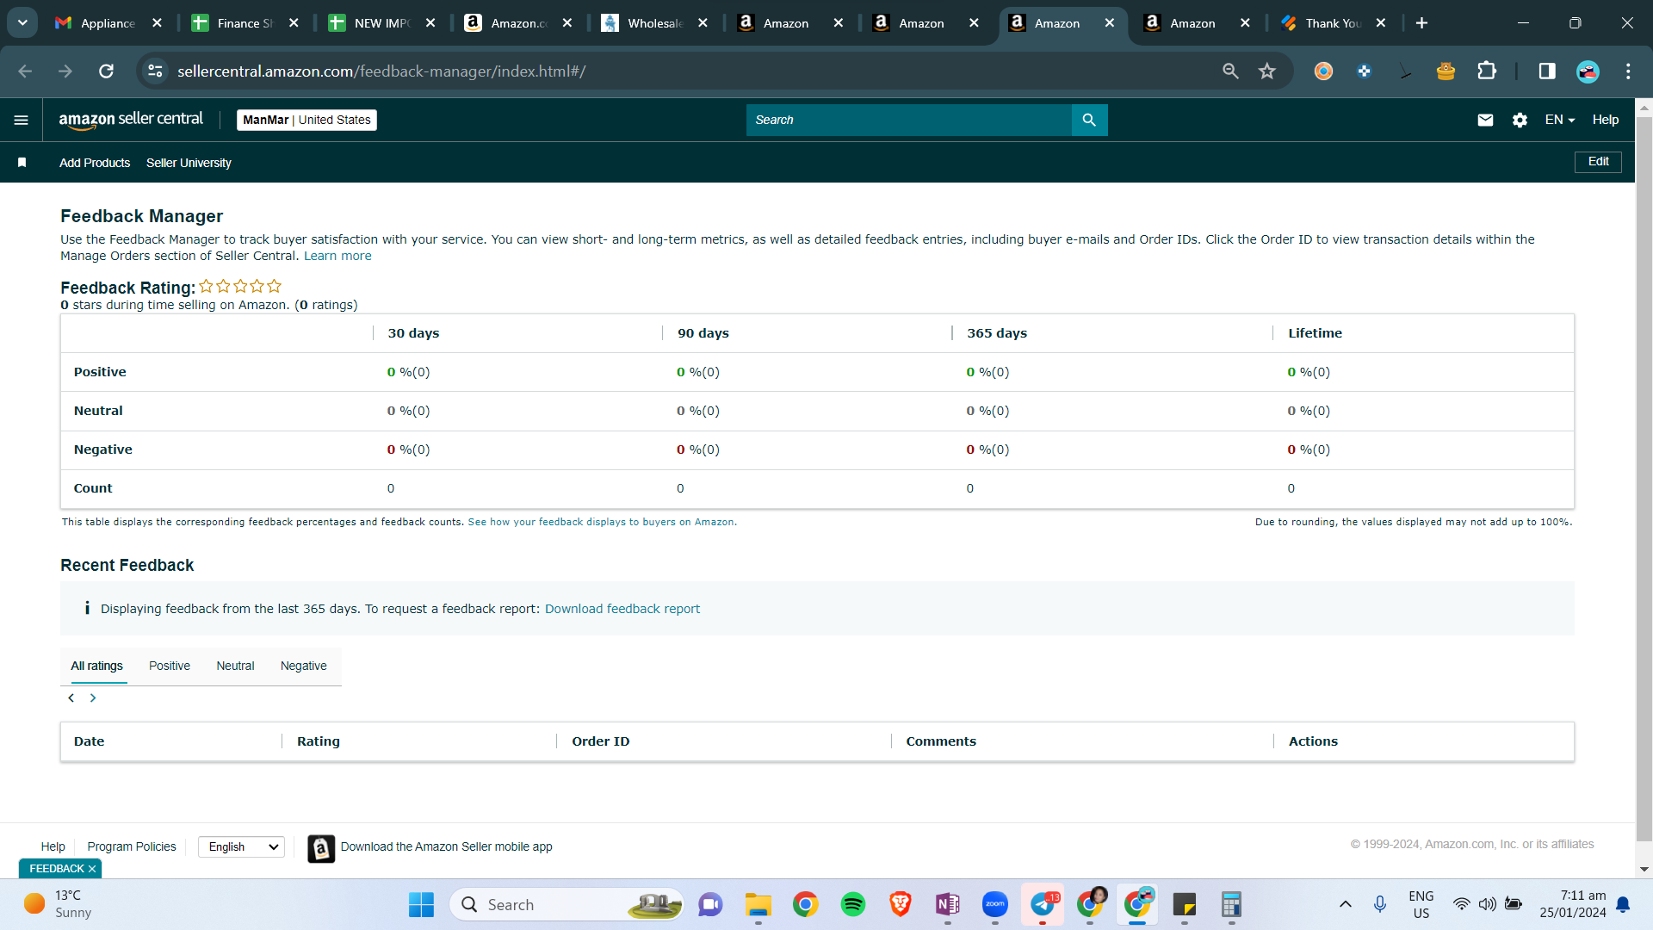Click the Learn more link

337,256
